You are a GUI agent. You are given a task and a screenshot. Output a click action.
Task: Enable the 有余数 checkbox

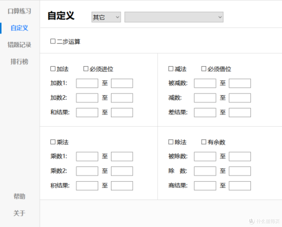[204, 142]
